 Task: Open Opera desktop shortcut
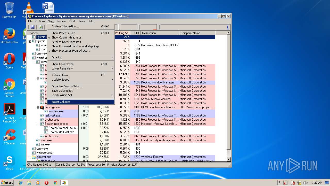(x=9, y=61)
